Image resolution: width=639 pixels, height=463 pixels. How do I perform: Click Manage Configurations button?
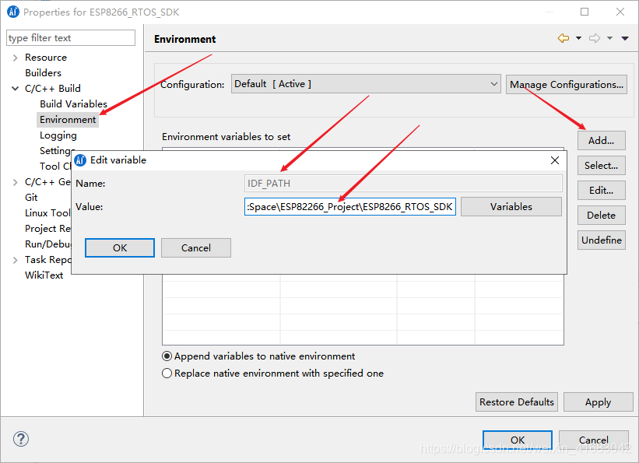(x=566, y=83)
